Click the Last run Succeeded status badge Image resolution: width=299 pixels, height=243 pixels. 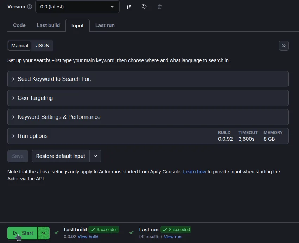[x=176, y=230]
